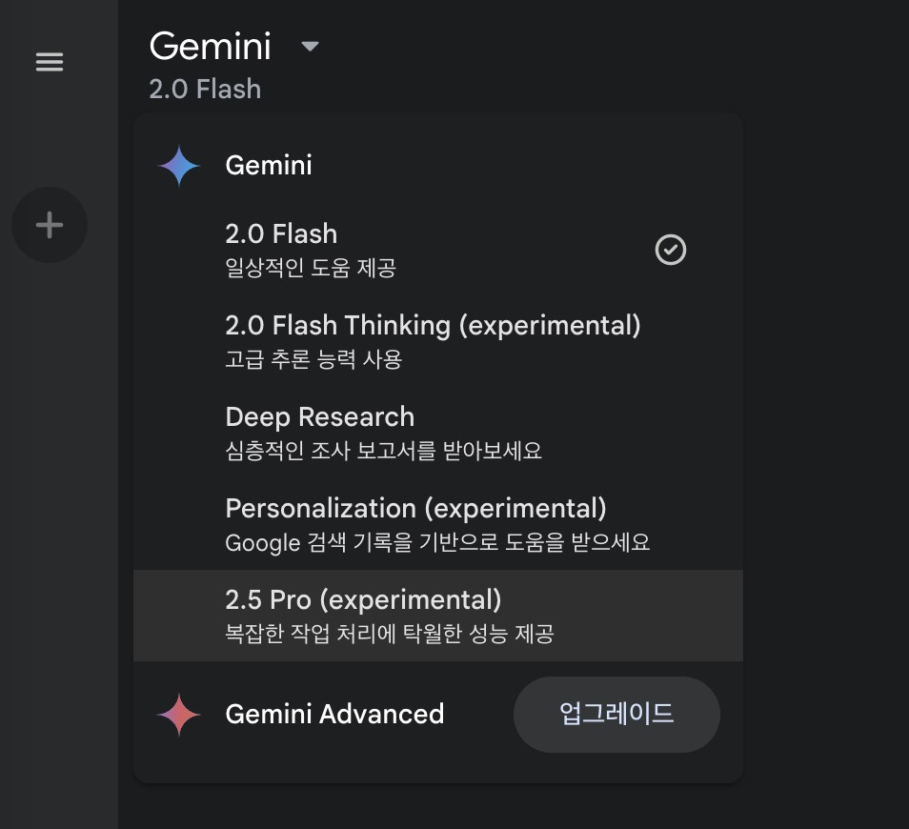The height and width of the screenshot is (829, 909).
Task: Click the Gemini Advanced label
Action: (334, 715)
